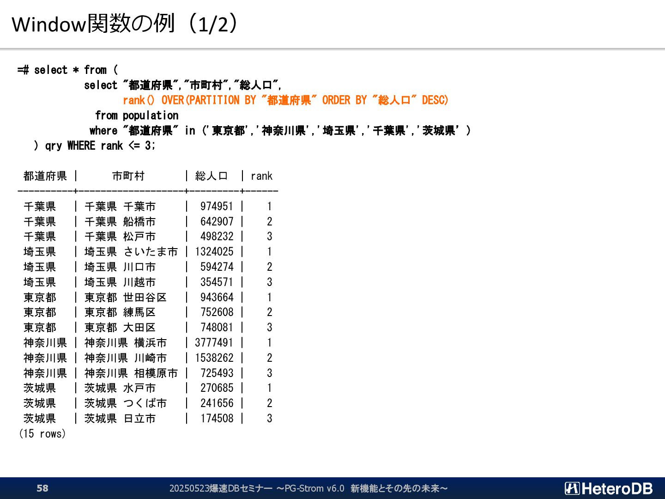Image resolution: width=665 pixels, height=499 pixels.
Task: Click the HeteroDB logo in footer
Action: pyautogui.click(x=609, y=488)
